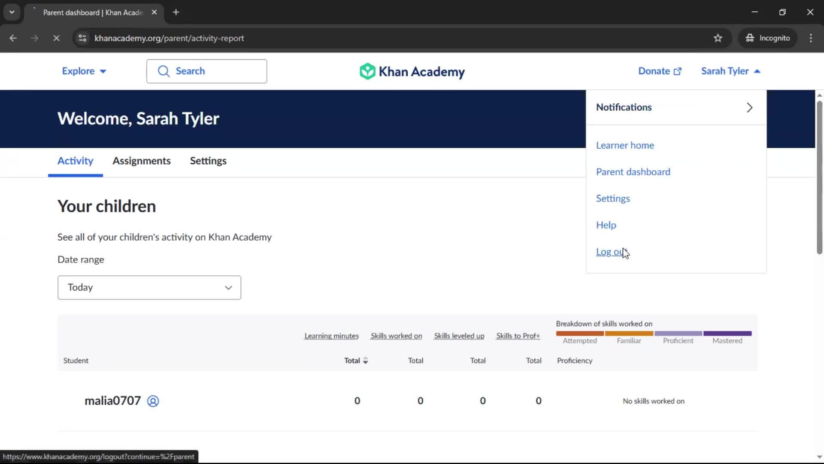Click the Incognito indicator
Viewport: 824px width, 464px height.
768,38
